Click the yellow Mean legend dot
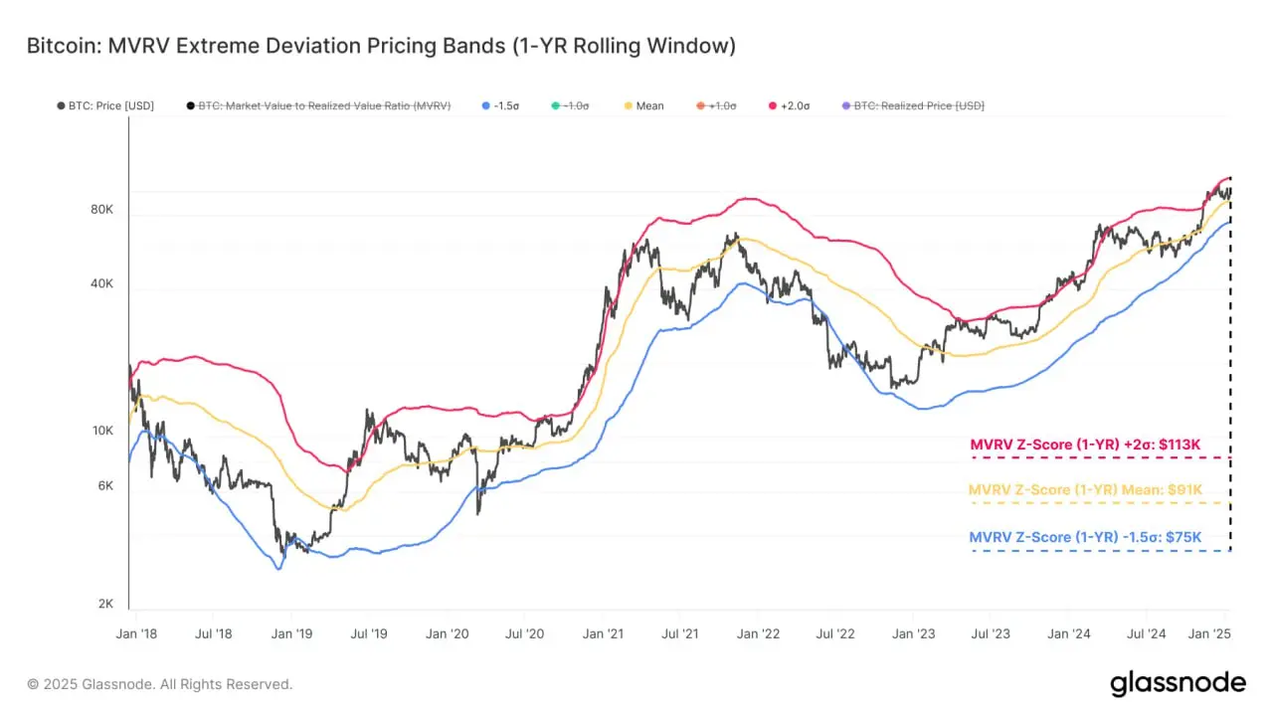The image size is (1273, 716). pyautogui.click(x=628, y=105)
